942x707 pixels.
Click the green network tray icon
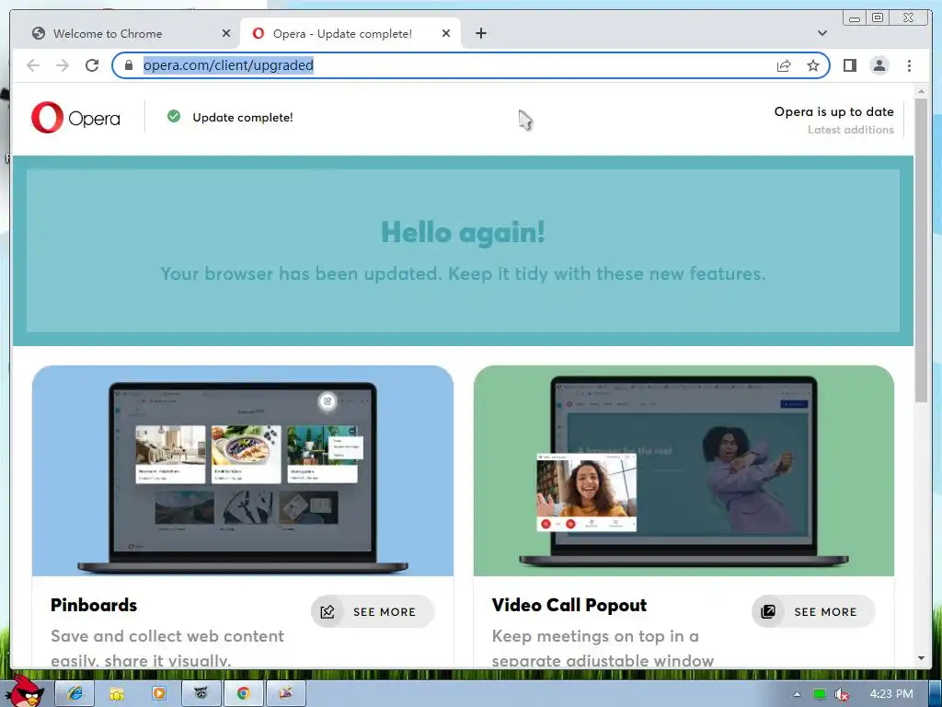(820, 694)
